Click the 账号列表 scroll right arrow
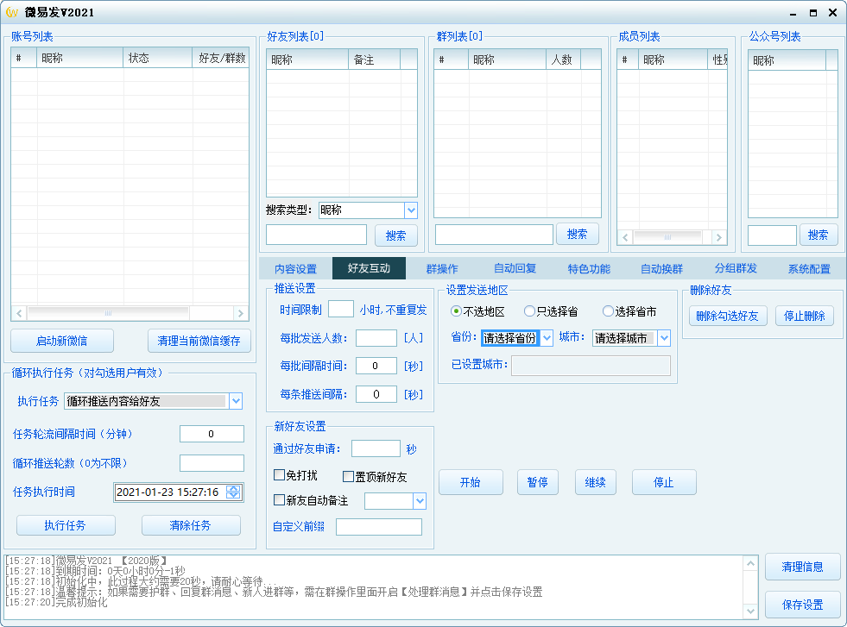This screenshot has width=847, height=627. coord(241,313)
